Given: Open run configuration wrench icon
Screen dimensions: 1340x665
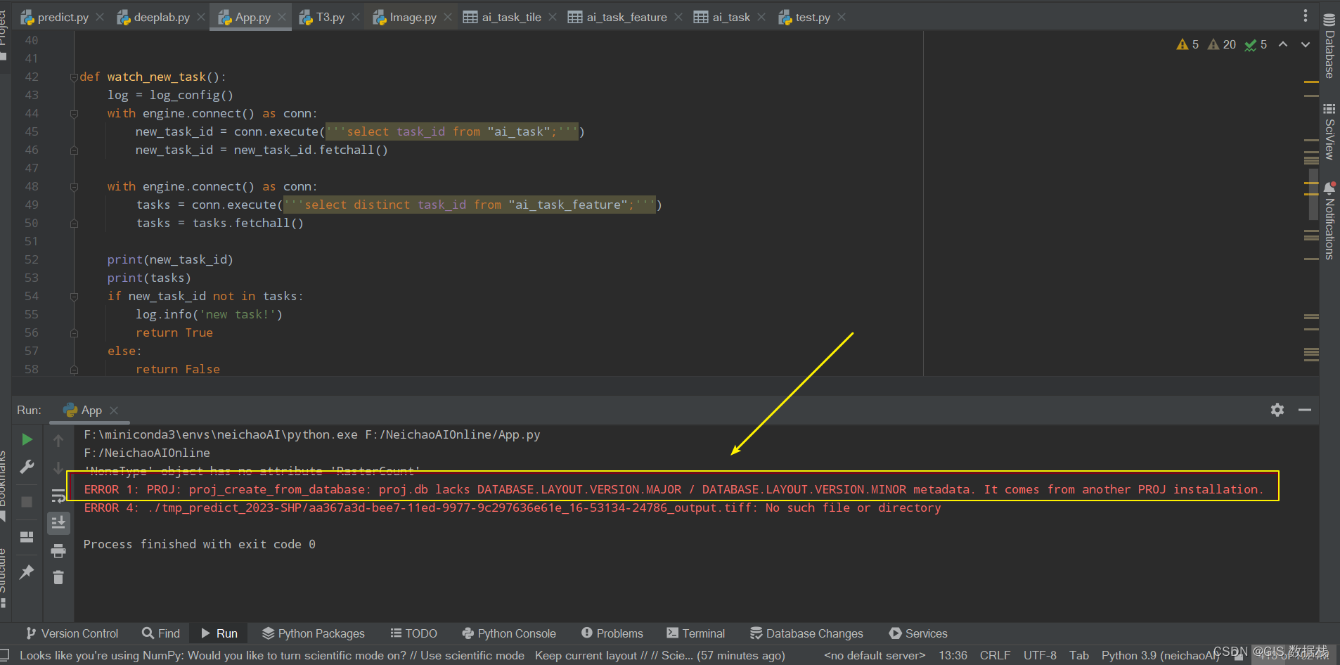Looking at the screenshot, I should 27,467.
